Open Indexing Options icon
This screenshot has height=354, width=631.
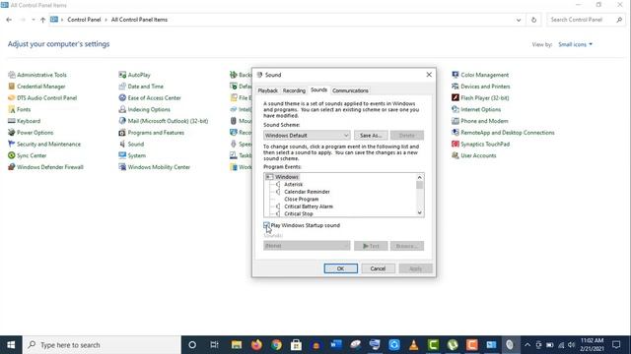tap(122, 109)
